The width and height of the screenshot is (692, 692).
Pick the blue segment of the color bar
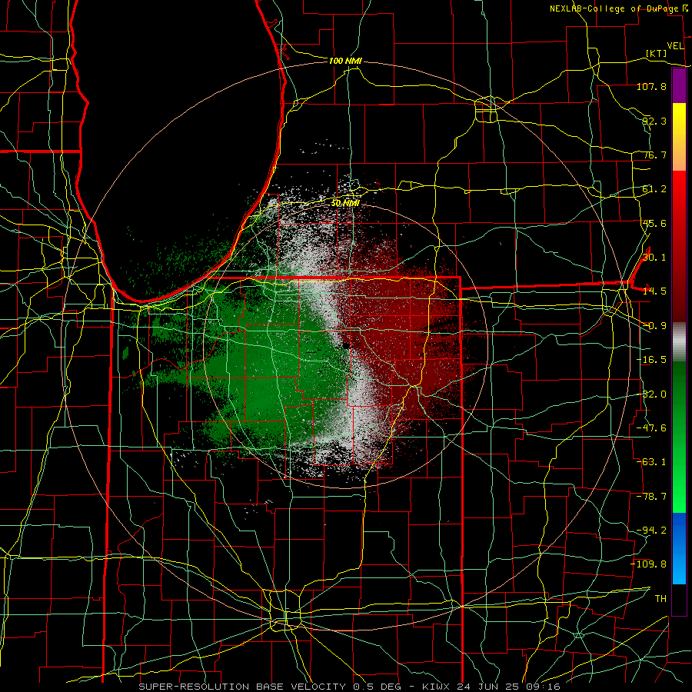(x=679, y=548)
